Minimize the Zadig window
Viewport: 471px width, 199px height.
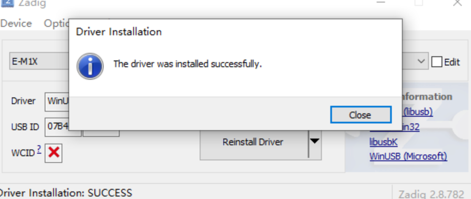coord(380,3)
